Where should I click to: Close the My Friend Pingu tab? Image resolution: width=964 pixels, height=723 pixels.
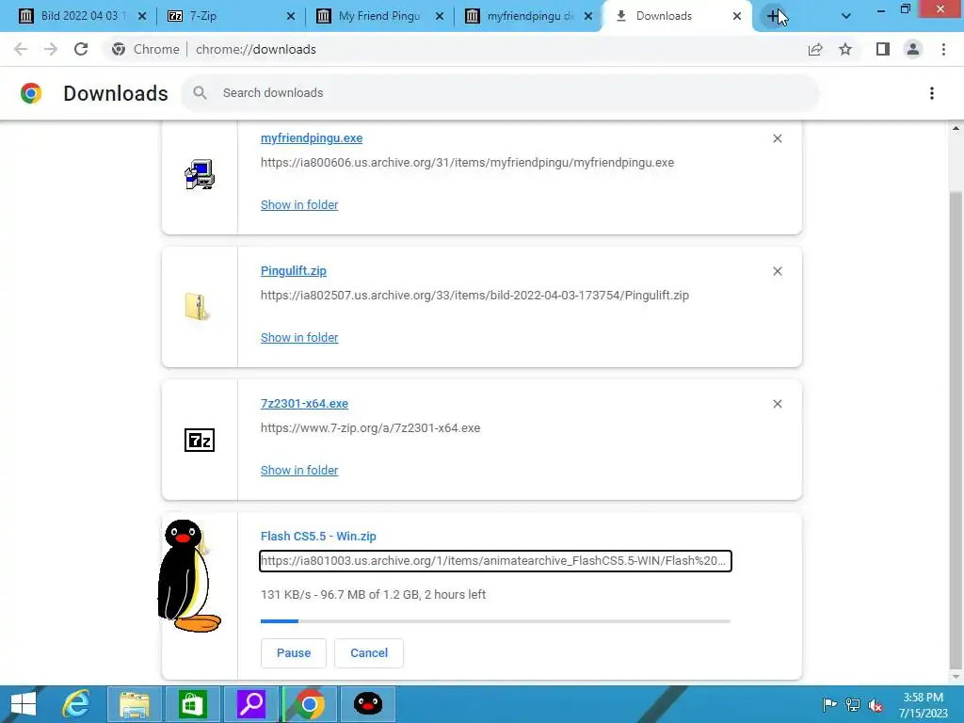coord(440,16)
